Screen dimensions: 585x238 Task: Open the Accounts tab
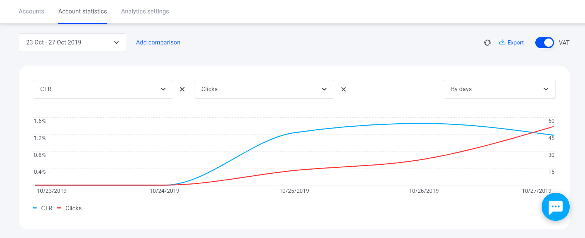tap(31, 11)
